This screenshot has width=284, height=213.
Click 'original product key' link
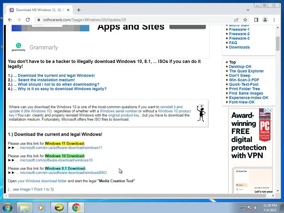click(x=124, y=115)
